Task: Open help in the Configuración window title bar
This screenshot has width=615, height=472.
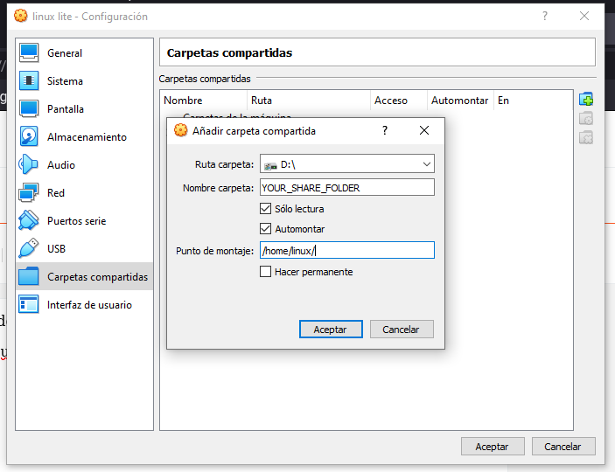Action: click(545, 16)
